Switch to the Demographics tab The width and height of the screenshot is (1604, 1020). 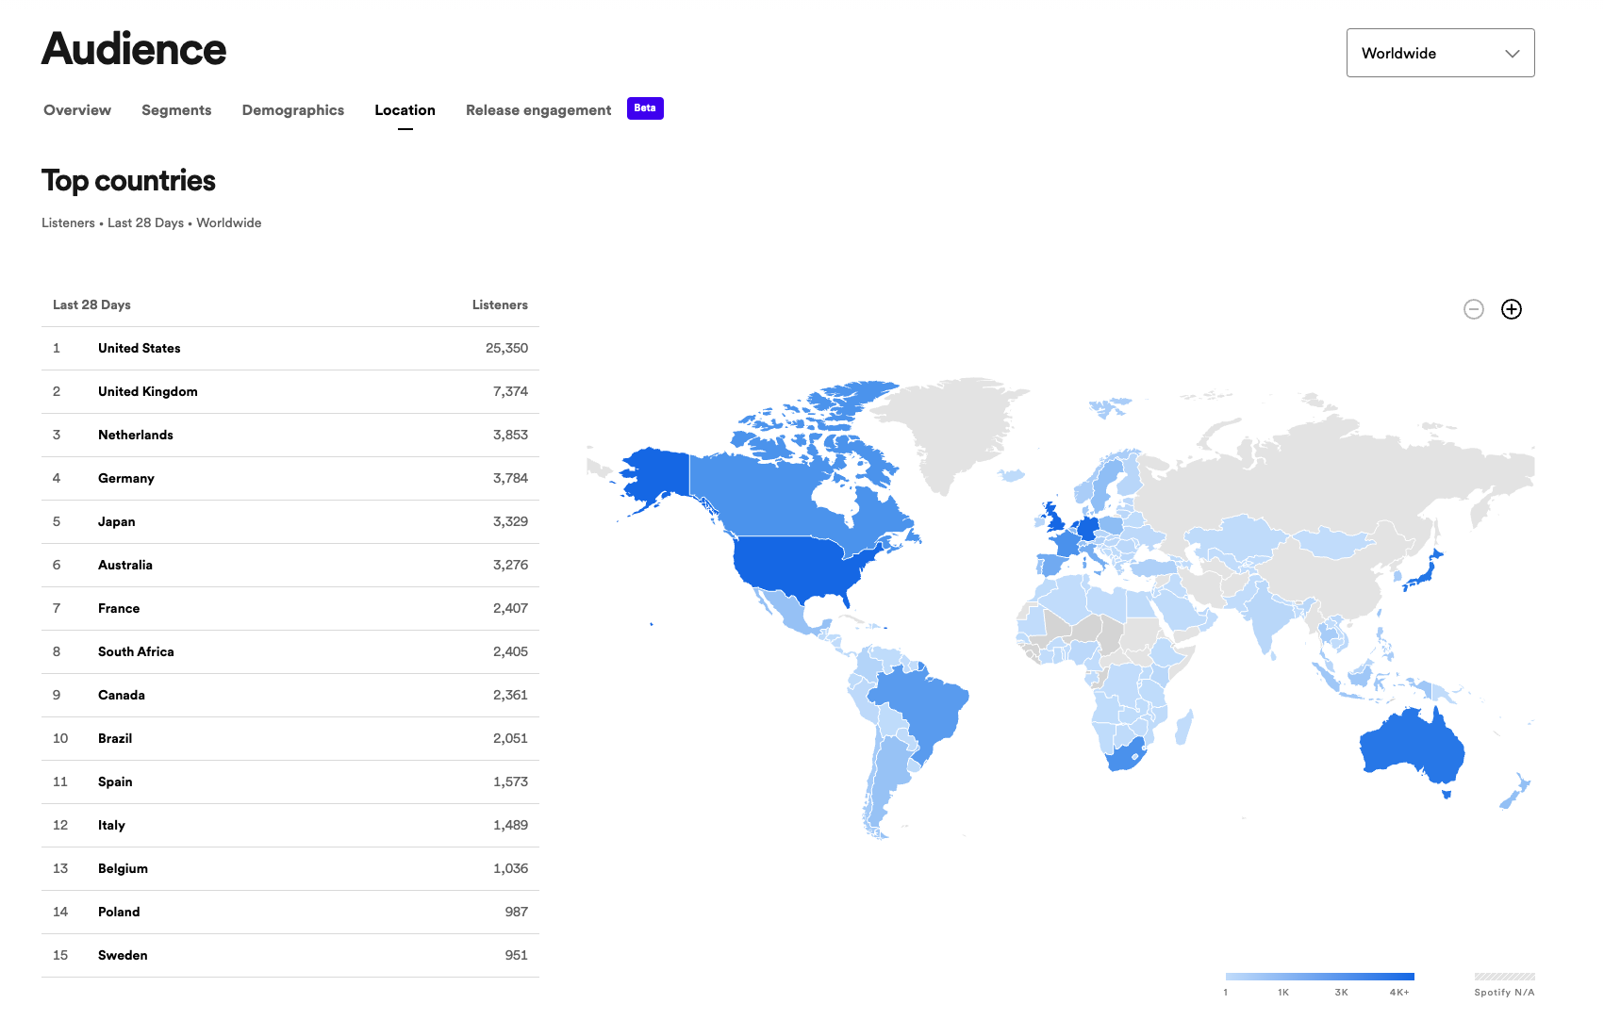tap(292, 110)
